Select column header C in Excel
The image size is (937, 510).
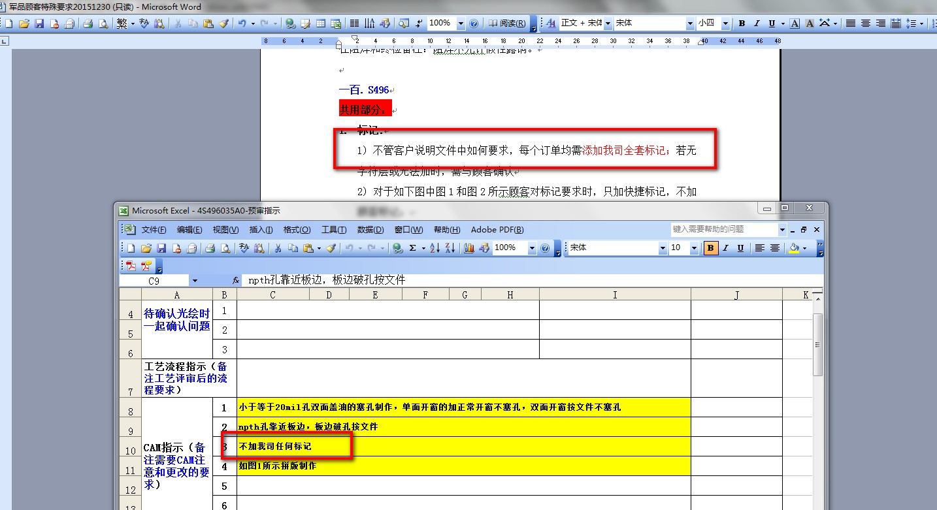tap(272, 295)
